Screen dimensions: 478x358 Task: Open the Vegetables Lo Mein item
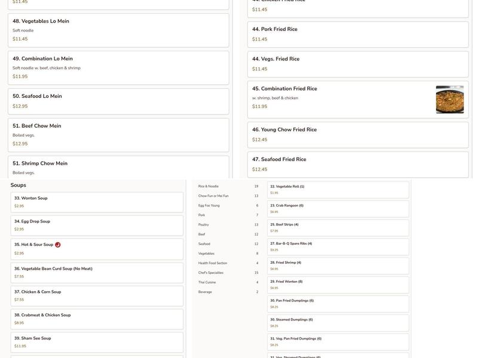118,30
